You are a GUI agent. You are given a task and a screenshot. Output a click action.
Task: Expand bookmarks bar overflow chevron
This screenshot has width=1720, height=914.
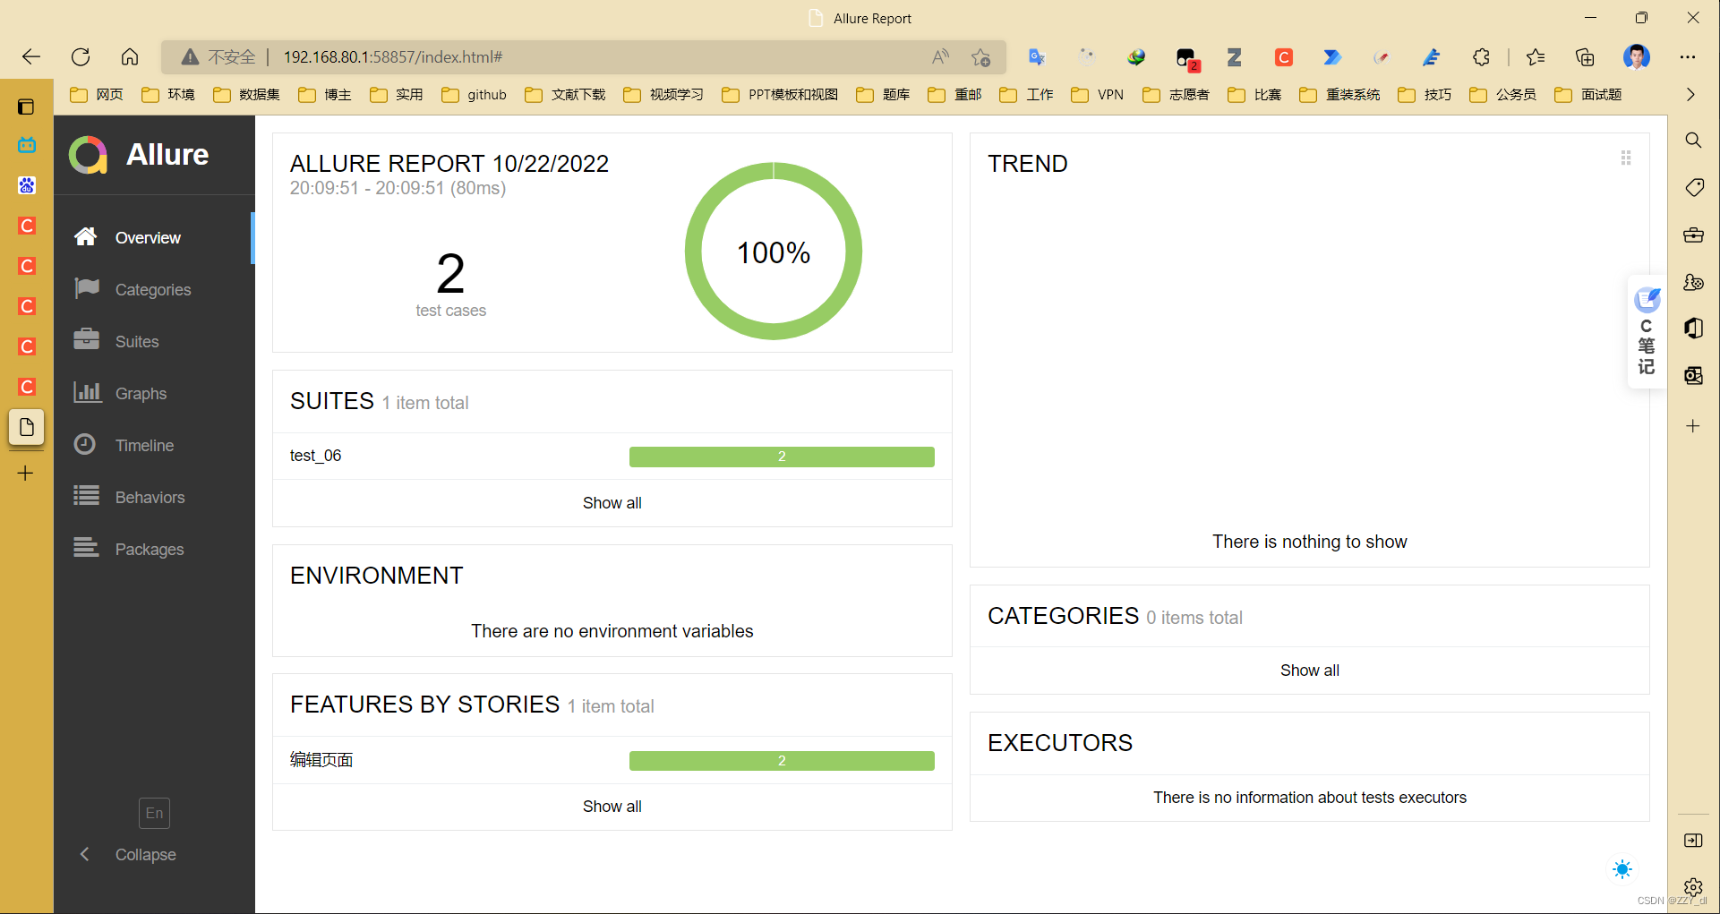tap(1690, 95)
